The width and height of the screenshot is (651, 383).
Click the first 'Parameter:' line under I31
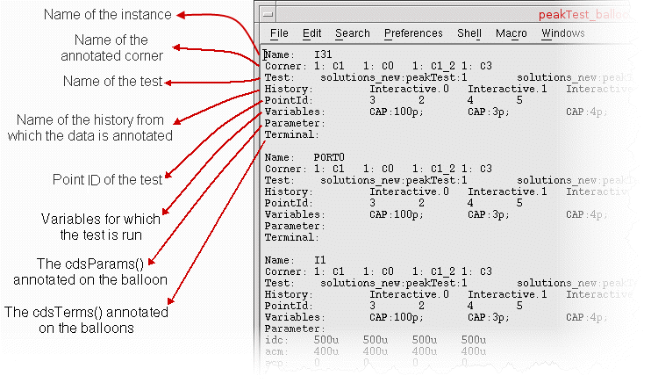[293, 123]
